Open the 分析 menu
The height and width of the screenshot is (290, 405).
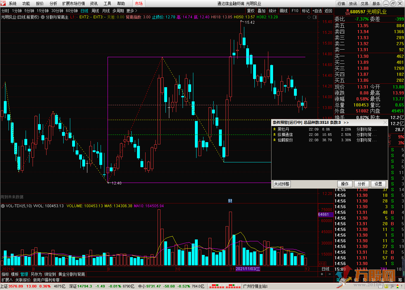point(53,3)
